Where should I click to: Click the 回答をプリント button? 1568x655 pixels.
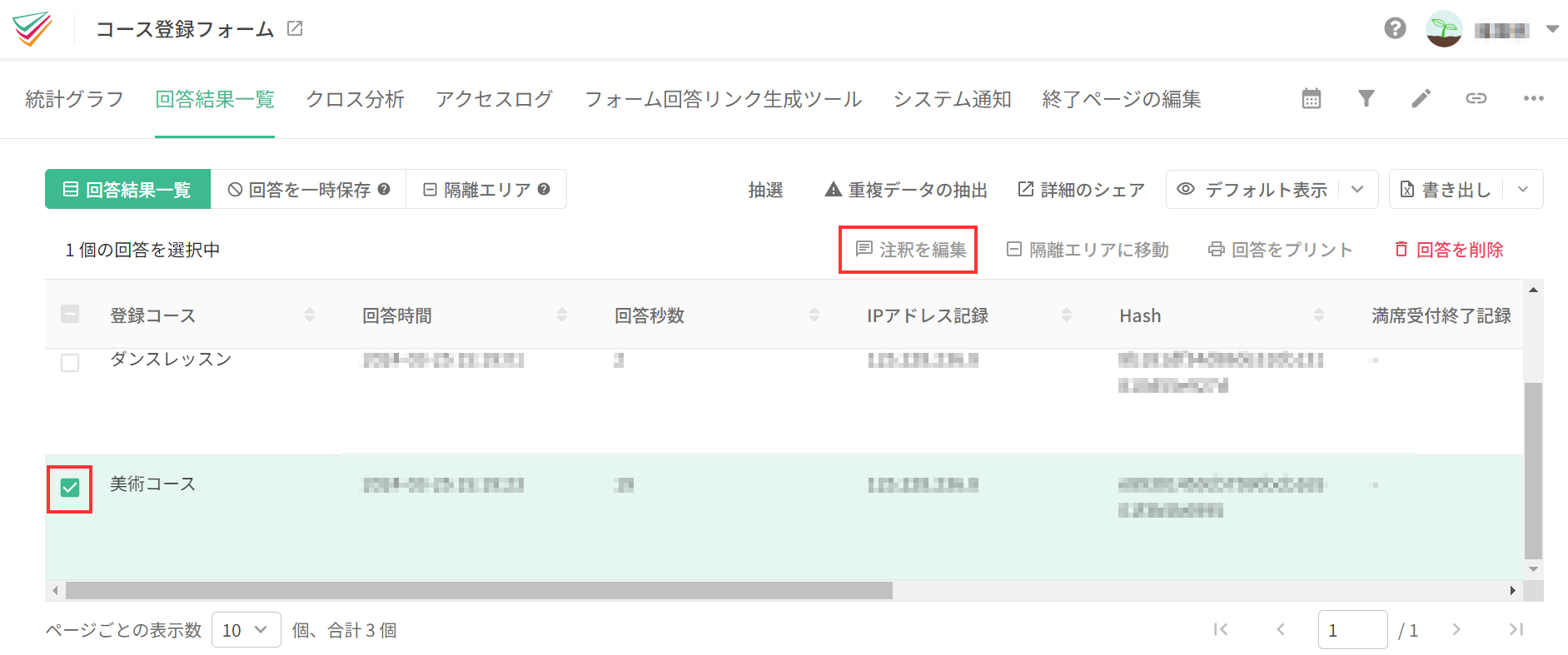[x=1280, y=250]
